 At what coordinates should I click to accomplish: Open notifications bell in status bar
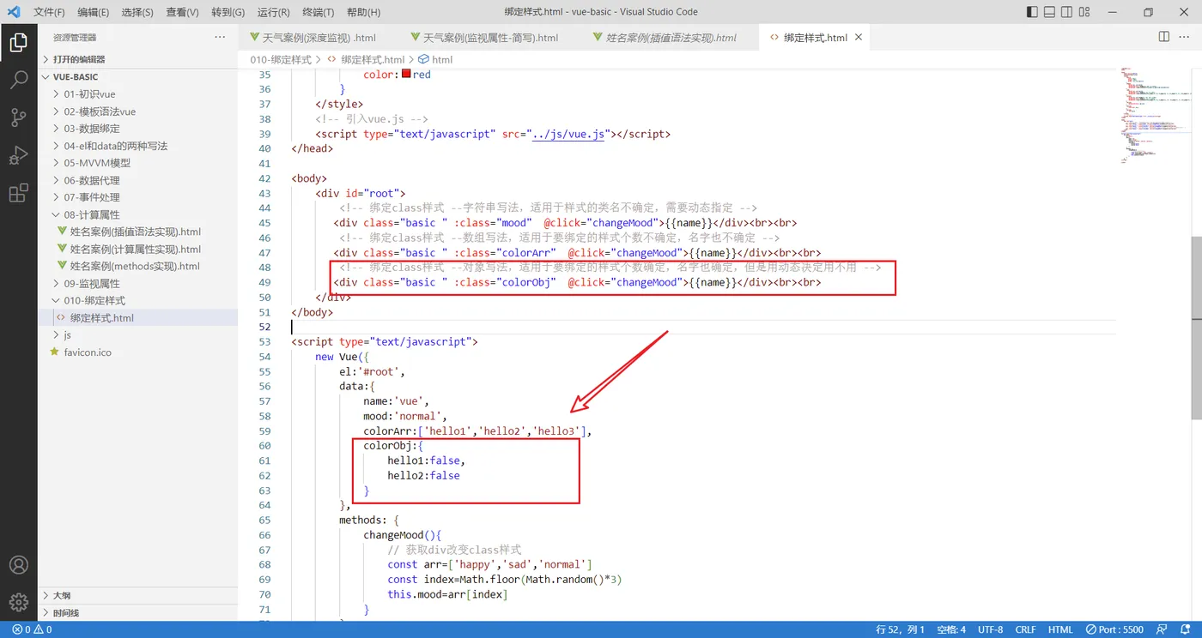[x=1184, y=629]
